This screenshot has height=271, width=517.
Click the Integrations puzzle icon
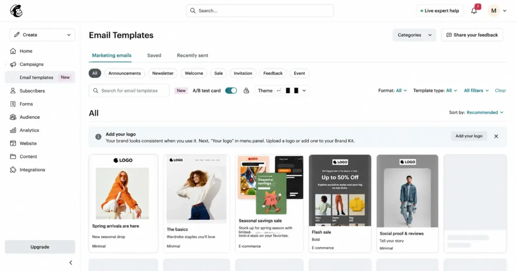[13, 170]
